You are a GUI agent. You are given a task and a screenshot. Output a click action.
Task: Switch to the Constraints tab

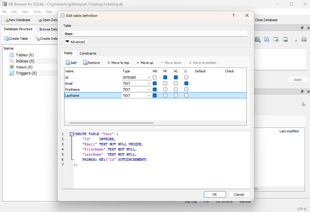click(88, 53)
